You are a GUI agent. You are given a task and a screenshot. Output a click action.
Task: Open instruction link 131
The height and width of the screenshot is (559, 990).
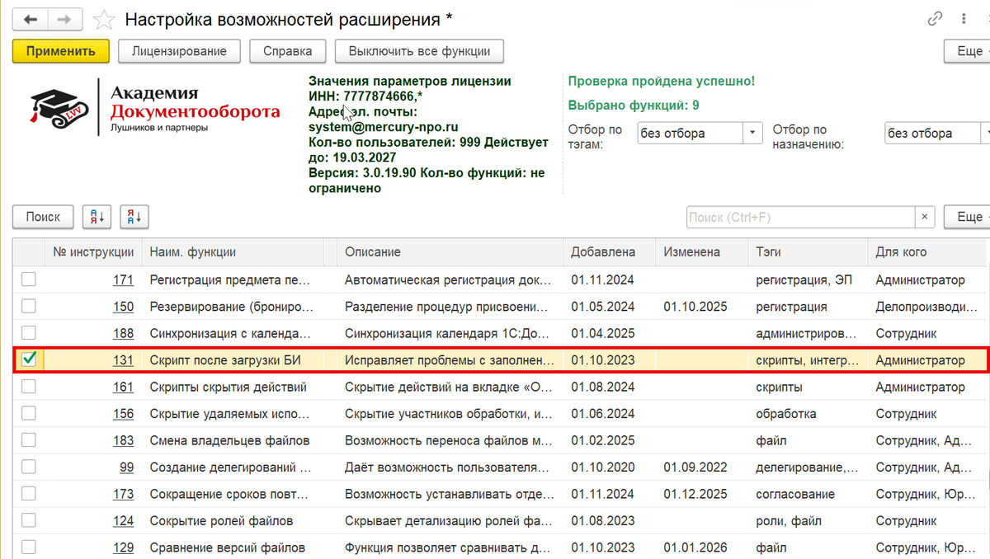click(123, 360)
